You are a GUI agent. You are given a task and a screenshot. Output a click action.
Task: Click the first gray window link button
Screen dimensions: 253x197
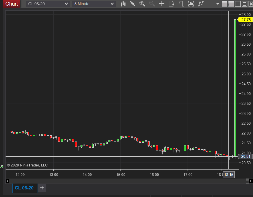[224, 4]
